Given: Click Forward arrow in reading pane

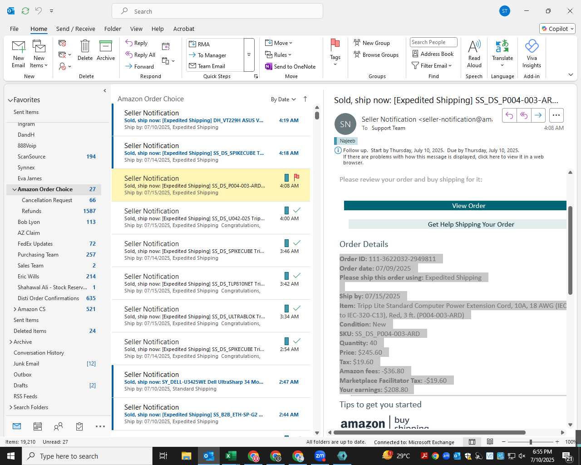Looking at the screenshot, I should (538, 115).
